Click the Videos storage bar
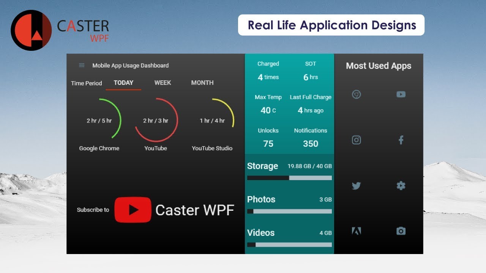The image size is (486, 273). point(289,245)
